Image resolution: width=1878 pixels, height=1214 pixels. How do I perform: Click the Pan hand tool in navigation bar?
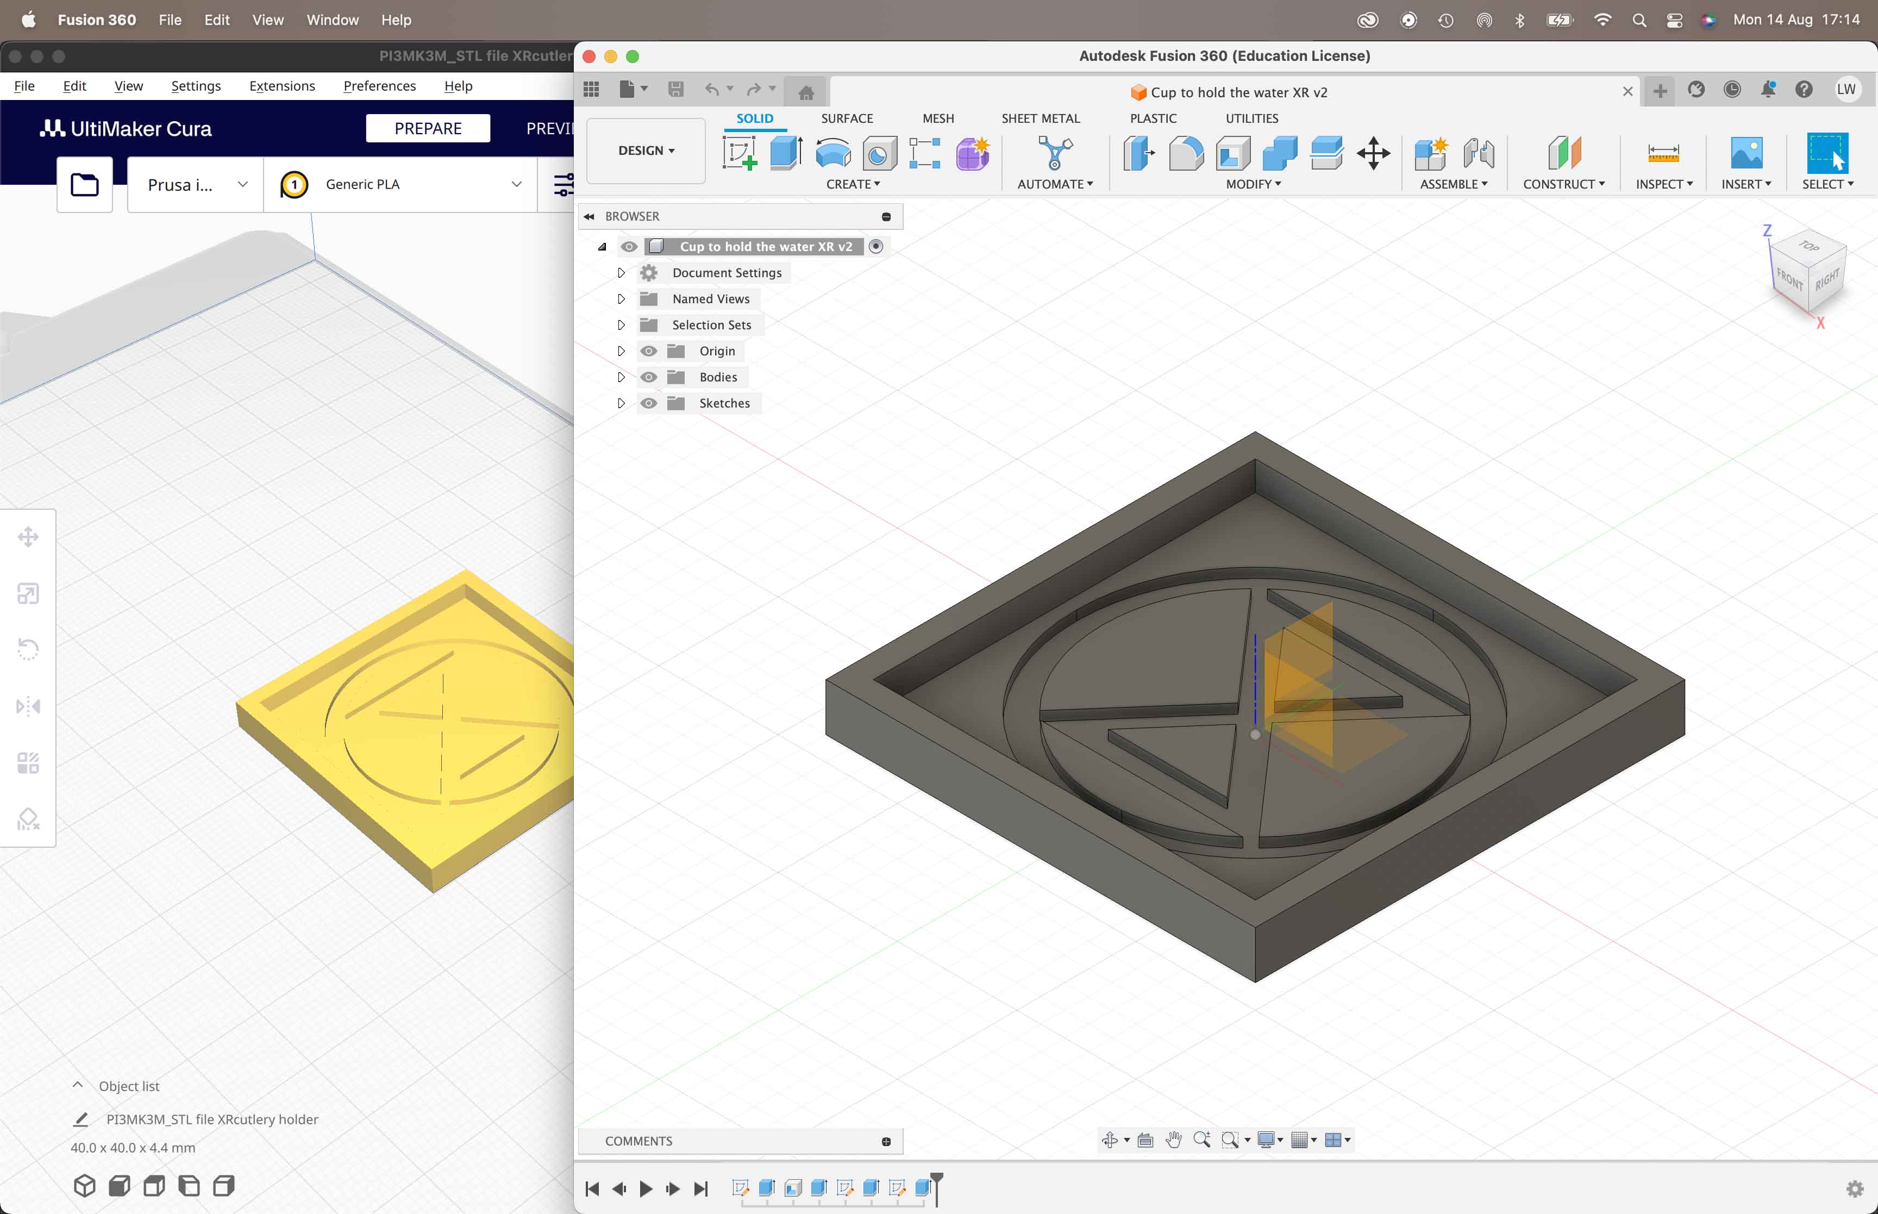(1173, 1140)
